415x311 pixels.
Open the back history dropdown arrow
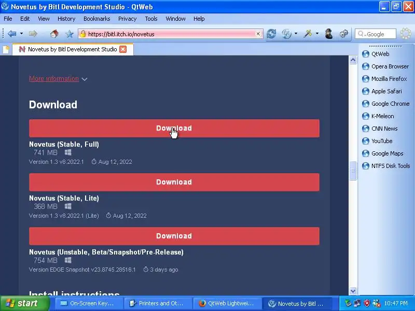pyautogui.click(x=21, y=34)
